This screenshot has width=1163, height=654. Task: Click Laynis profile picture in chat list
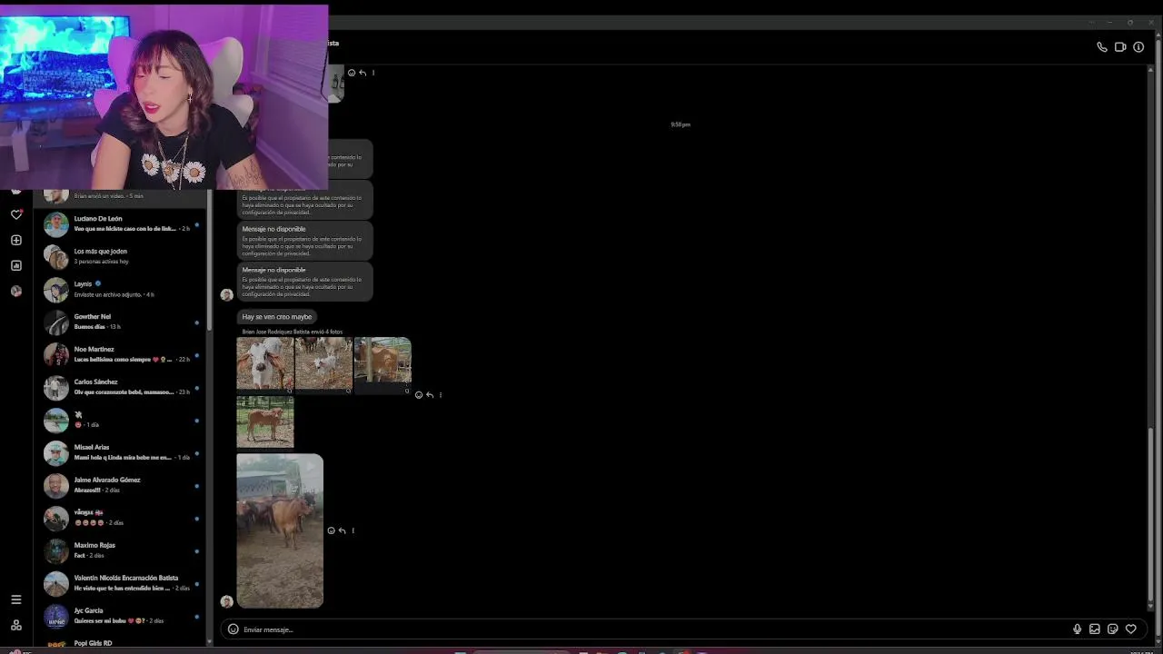(56, 289)
